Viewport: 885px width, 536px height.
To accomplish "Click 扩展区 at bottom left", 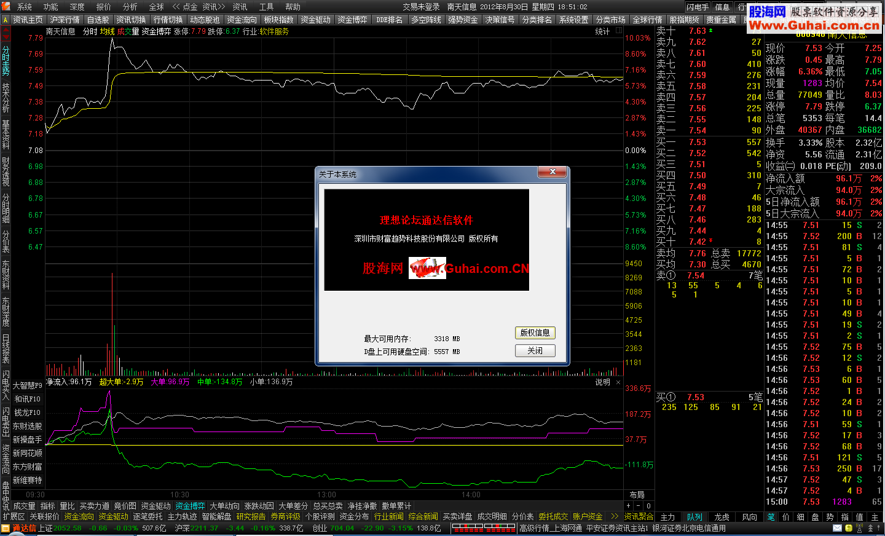I will (x=14, y=516).
